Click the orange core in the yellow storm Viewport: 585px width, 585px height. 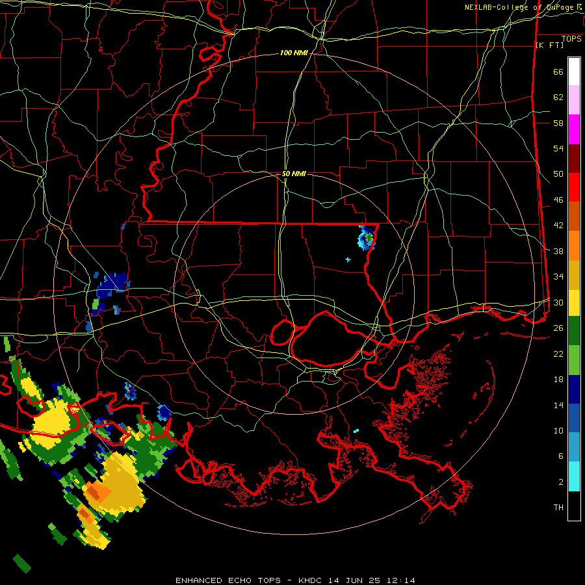click(98, 492)
